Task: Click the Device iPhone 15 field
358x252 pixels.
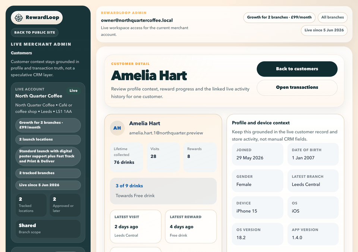Action: point(258,207)
